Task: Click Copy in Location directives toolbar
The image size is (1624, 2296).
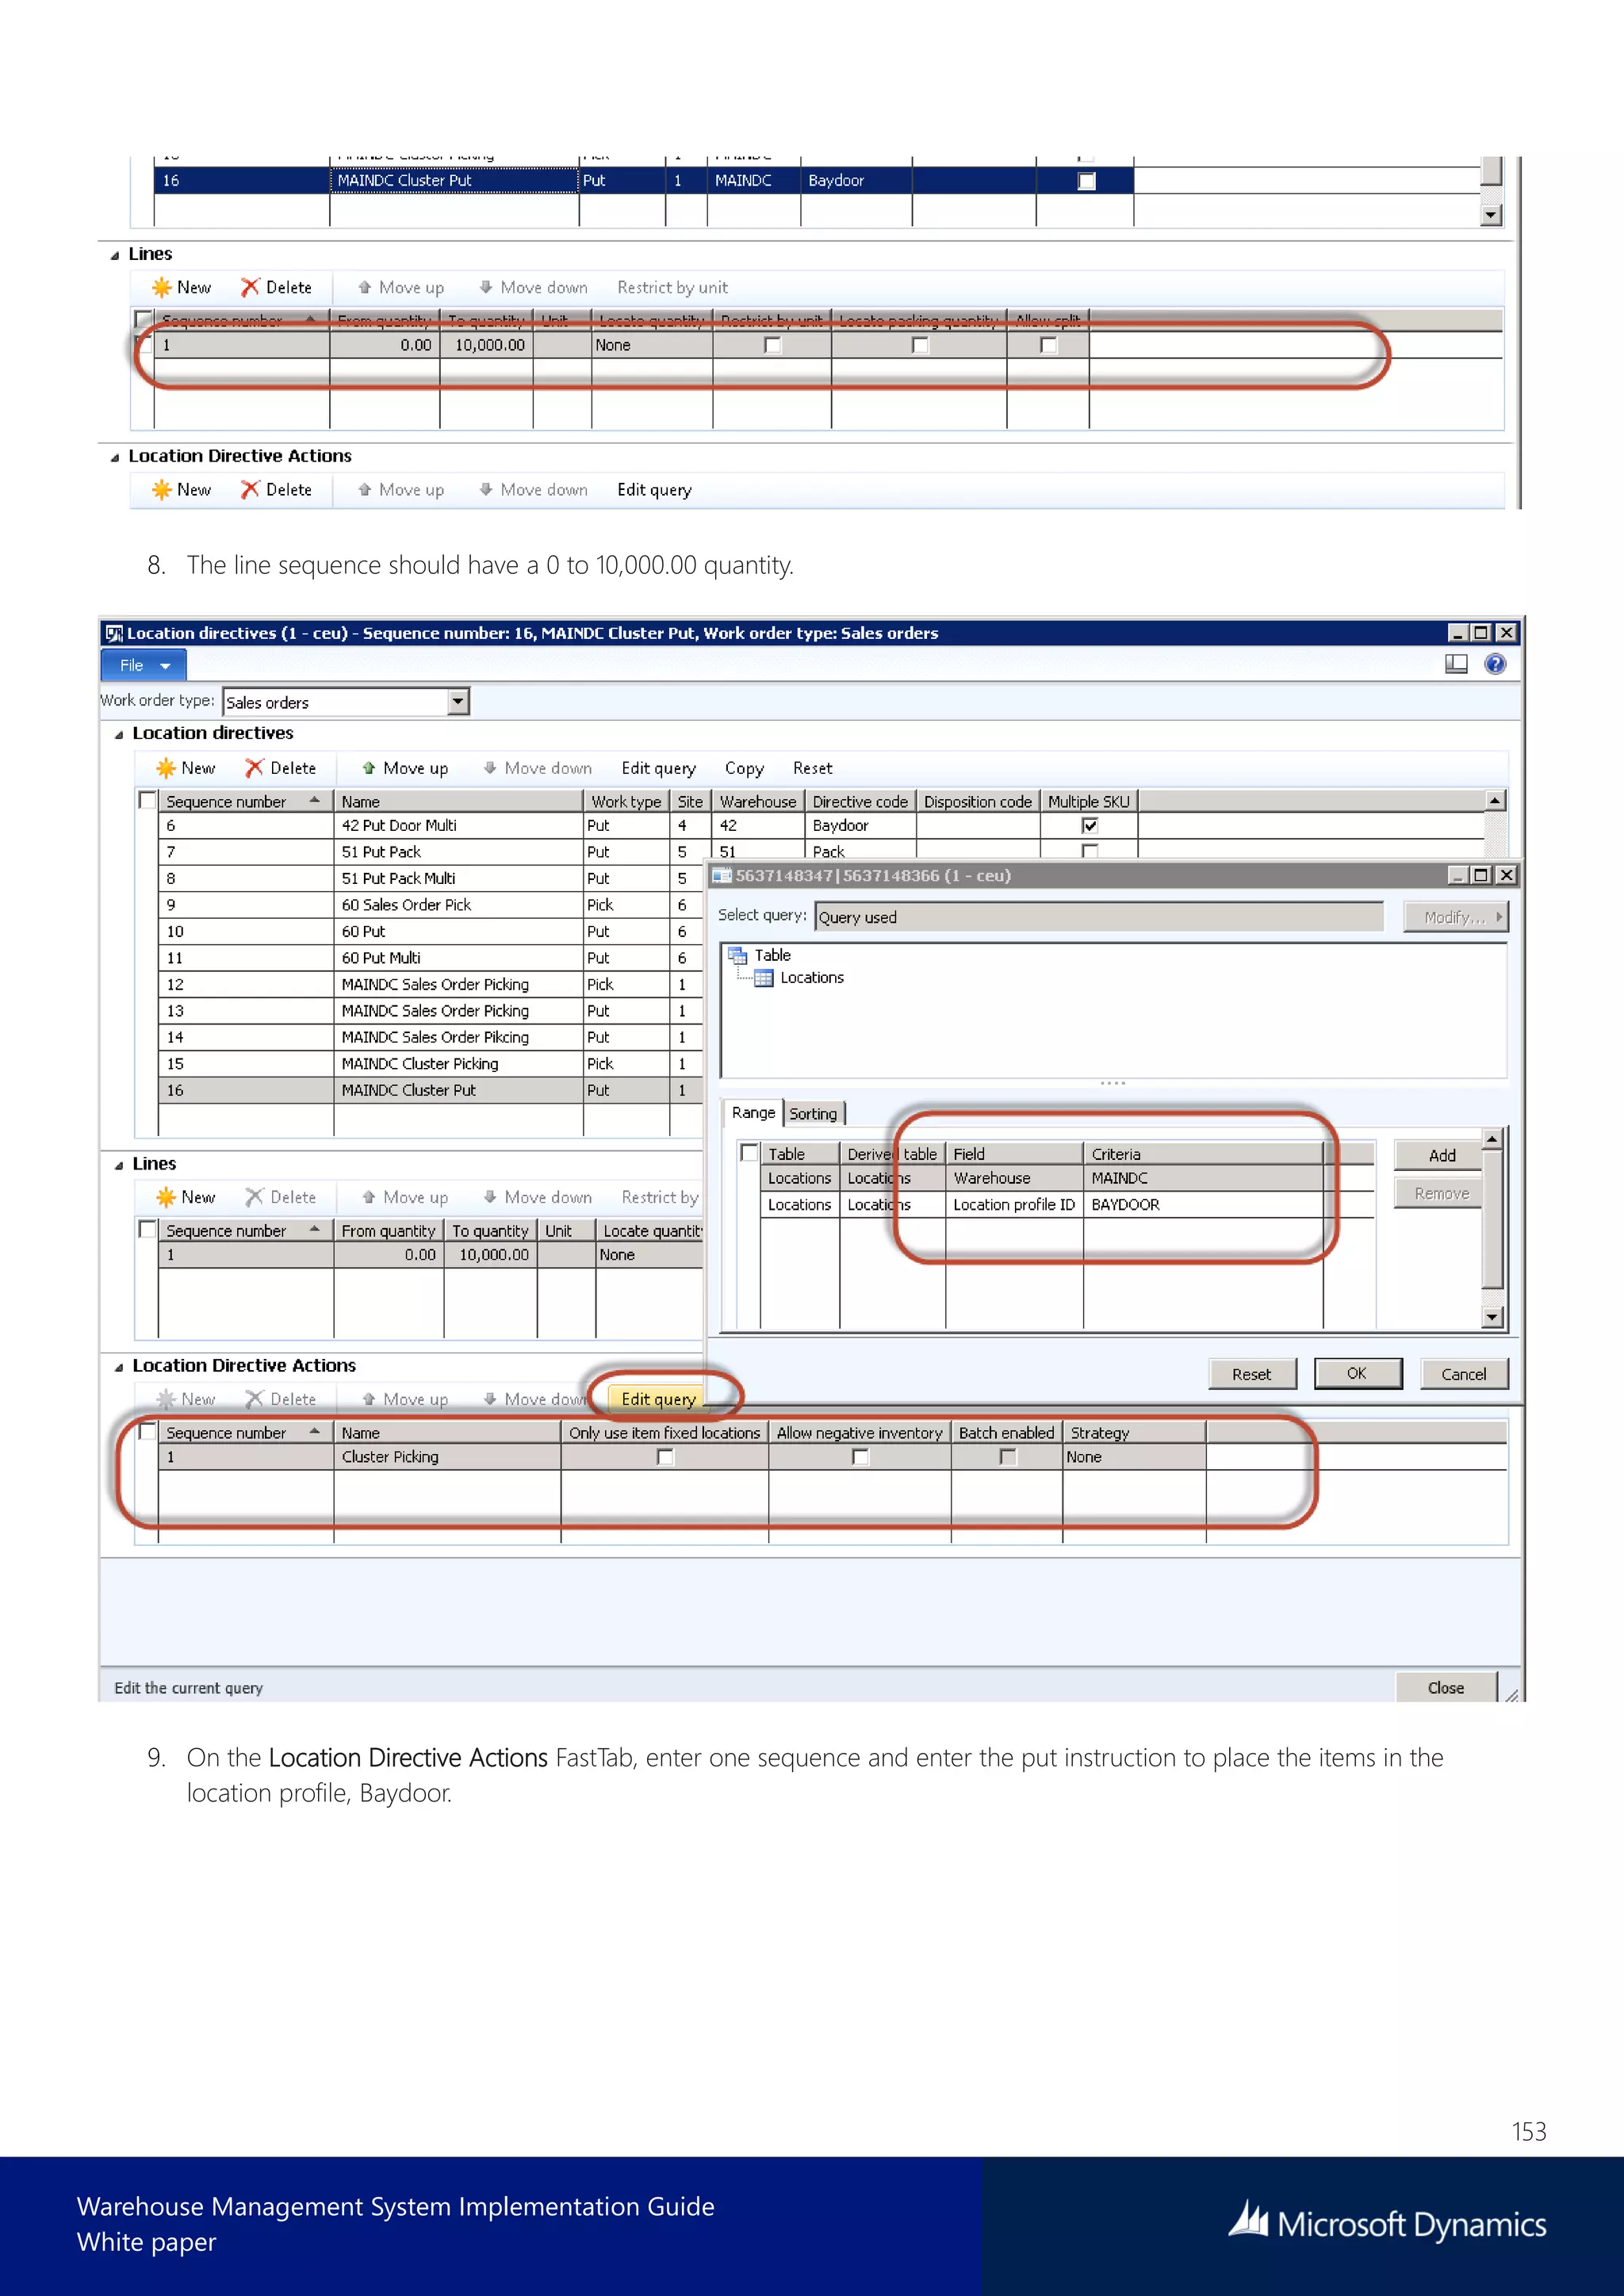Action: 744,768
